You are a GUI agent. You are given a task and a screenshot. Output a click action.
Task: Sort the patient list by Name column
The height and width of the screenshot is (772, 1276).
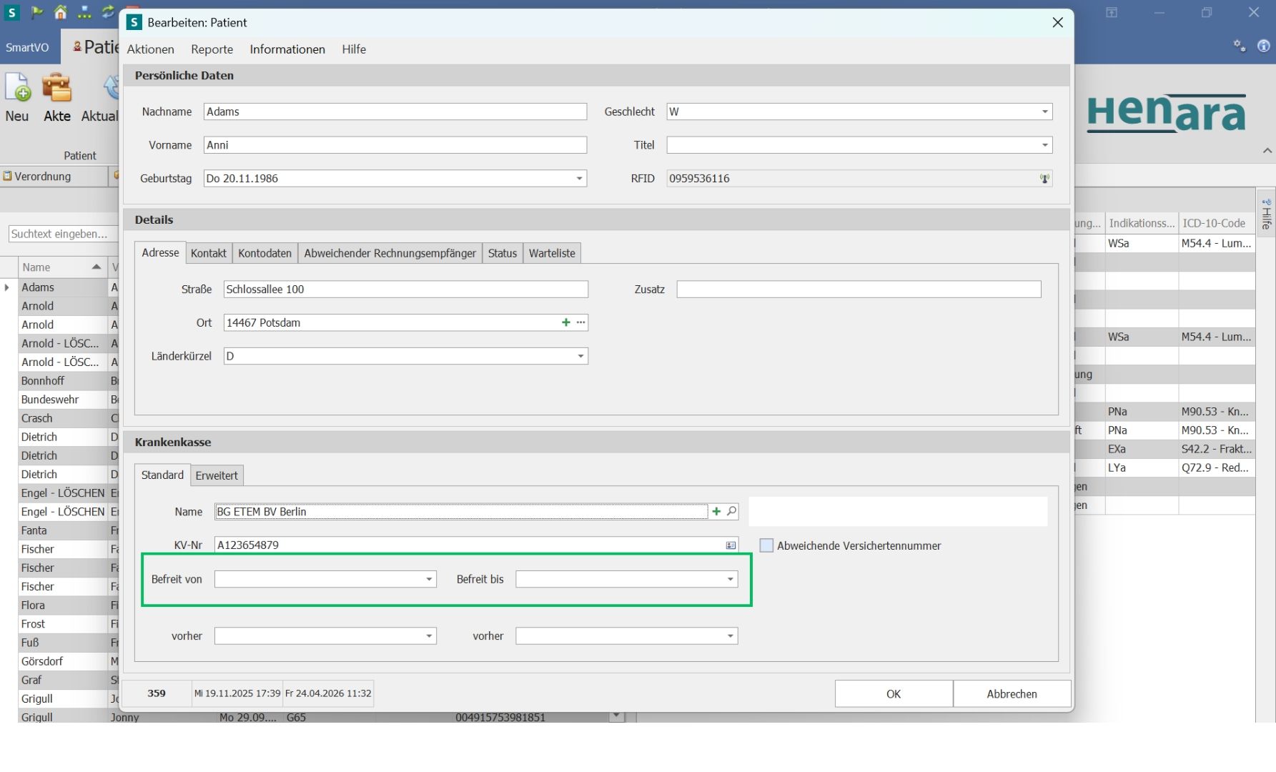(x=61, y=267)
